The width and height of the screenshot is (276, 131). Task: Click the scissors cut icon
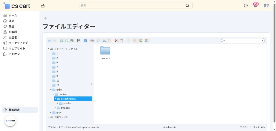click(x=104, y=41)
